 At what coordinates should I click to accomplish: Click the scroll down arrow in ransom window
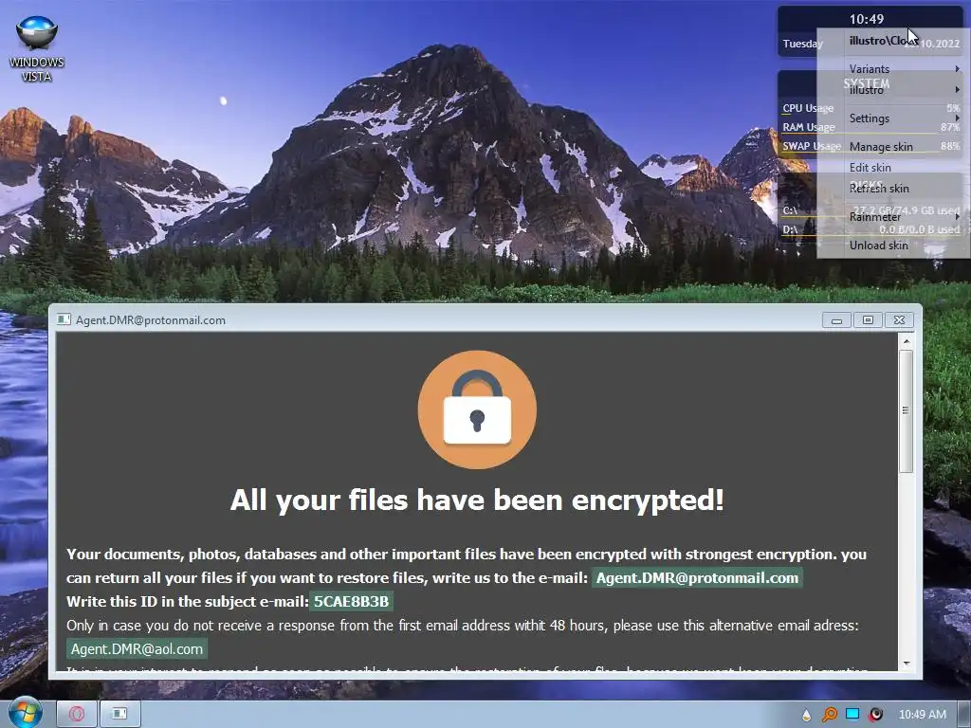click(907, 664)
